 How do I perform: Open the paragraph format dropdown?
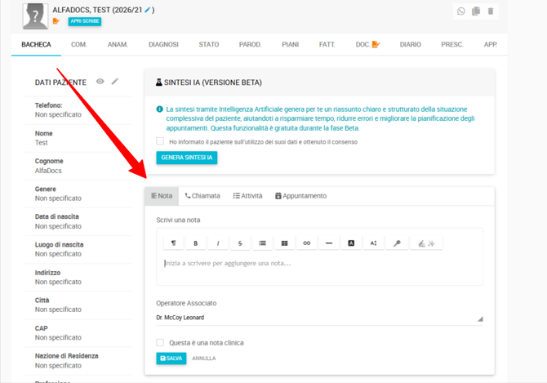click(173, 243)
